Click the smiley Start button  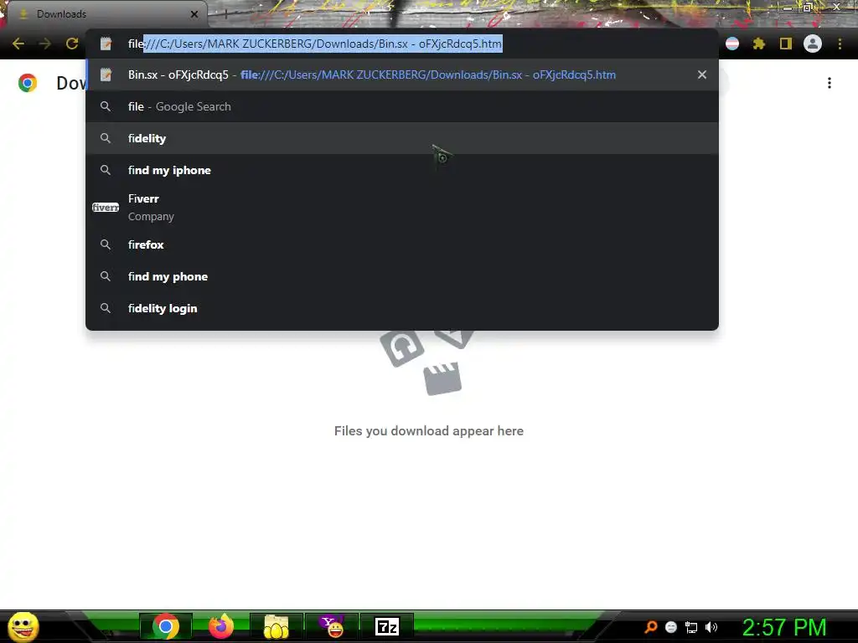pos(23,627)
